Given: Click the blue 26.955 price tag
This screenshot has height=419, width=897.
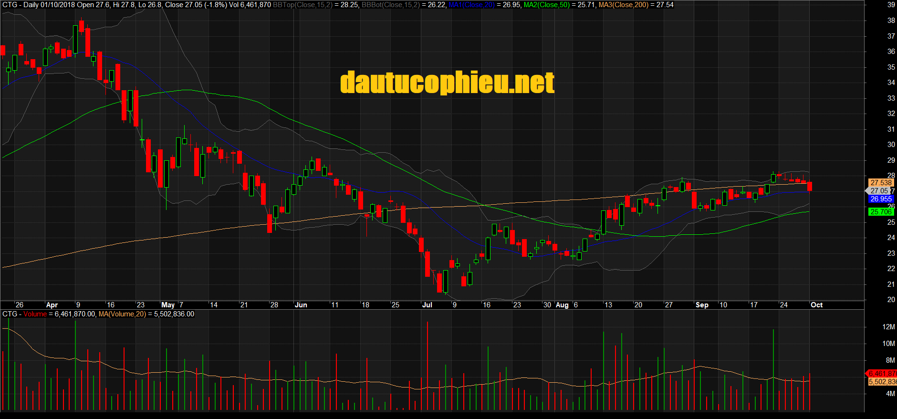Looking at the screenshot, I should click(x=881, y=199).
